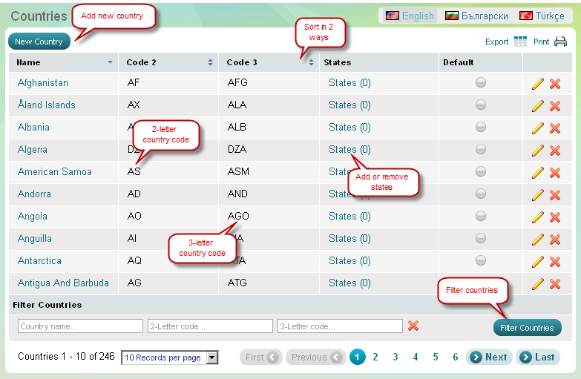581x379 pixels.
Task: Click the Export table icon
Action: coord(520,42)
